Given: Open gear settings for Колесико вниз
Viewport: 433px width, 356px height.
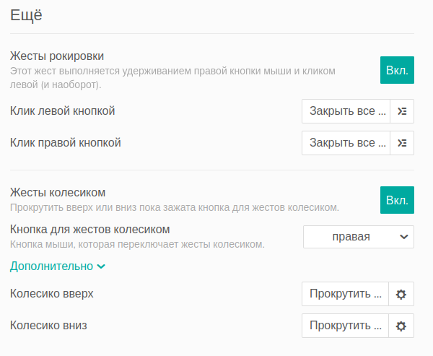Looking at the screenshot, I should 401,326.
